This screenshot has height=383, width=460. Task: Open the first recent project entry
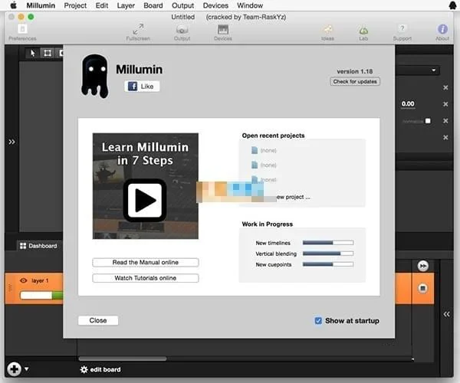pos(264,150)
